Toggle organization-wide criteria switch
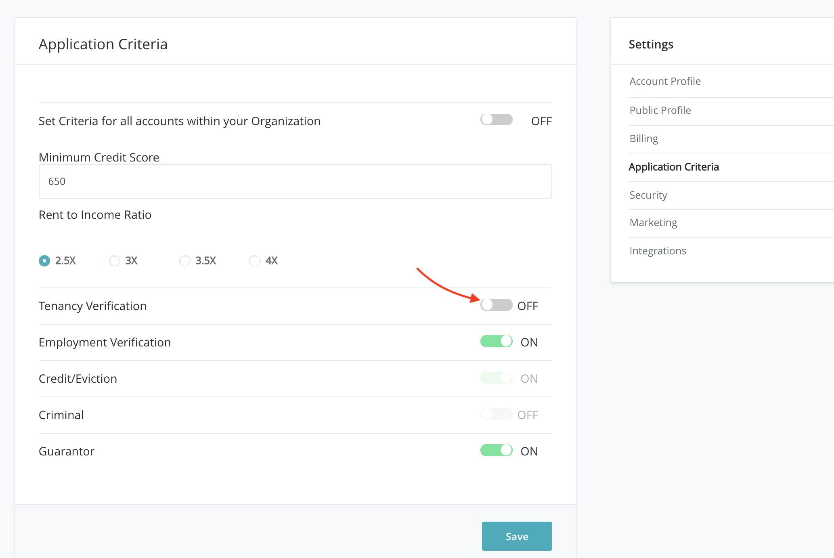The width and height of the screenshot is (834, 558). pos(496,120)
